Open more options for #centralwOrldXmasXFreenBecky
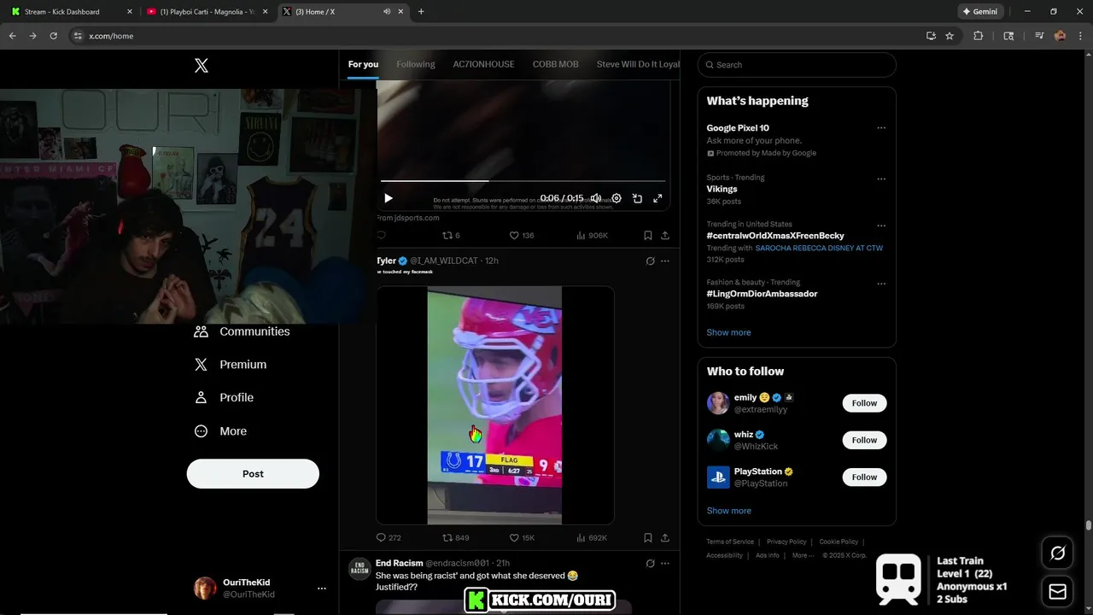The width and height of the screenshot is (1093, 615). point(881,226)
